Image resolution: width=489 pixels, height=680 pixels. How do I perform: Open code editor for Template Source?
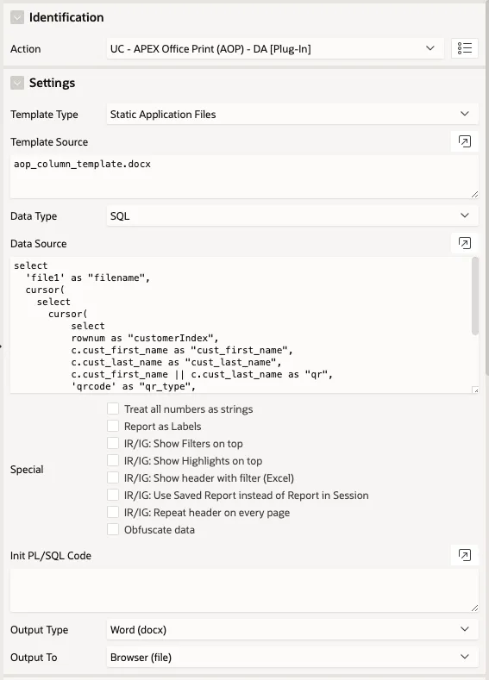click(x=465, y=141)
